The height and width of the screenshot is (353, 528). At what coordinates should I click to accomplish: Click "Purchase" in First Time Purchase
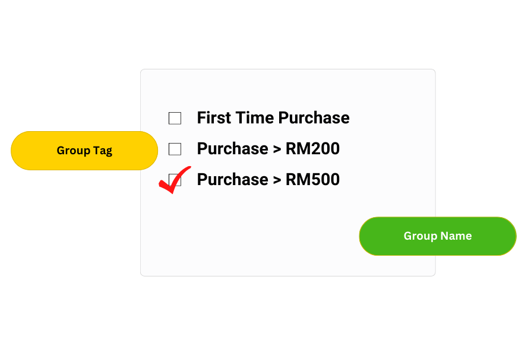tap(314, 118)
